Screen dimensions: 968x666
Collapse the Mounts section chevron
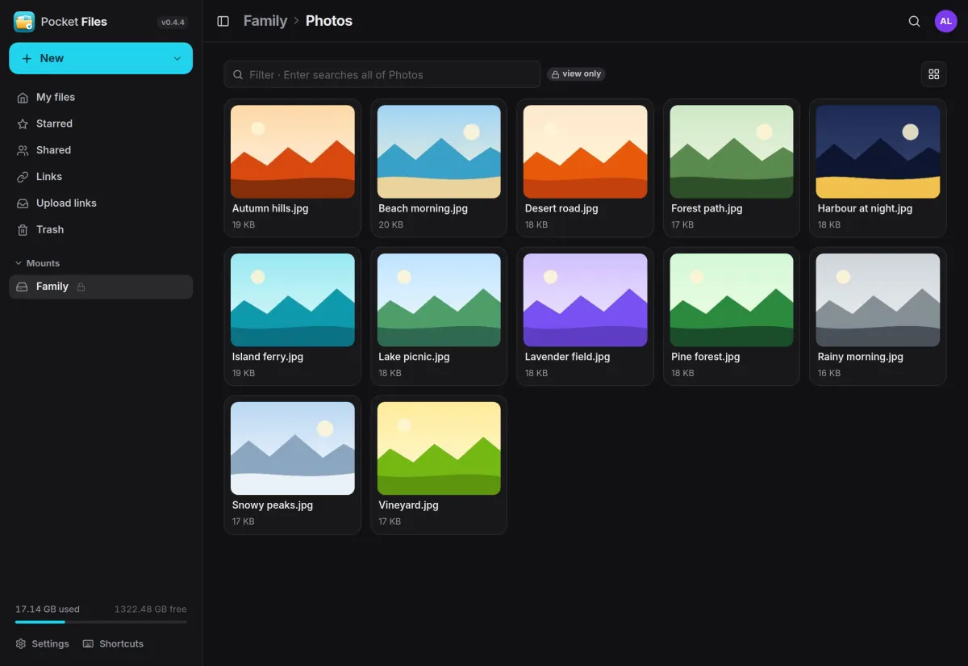coord(19,263)
